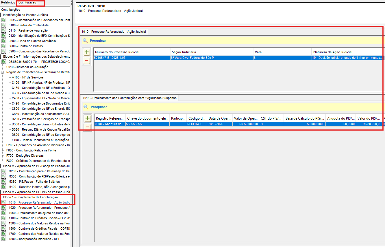Switch to the Relatórios tab
385x247 pixels.
8,2
